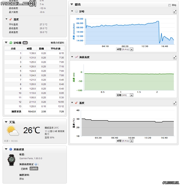181x185 pixels.
Task: Select lap 2 pace 7:35
Action: [61, 58]
